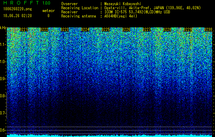Click the 0221 time marker
This screenshot has width=215, height=137.
[x=24, y=29]
